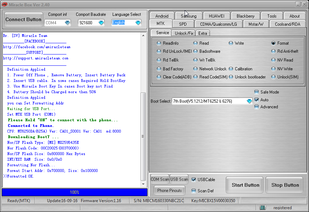
Task: Select the Write radio option
Action: [x=236, y=43]
